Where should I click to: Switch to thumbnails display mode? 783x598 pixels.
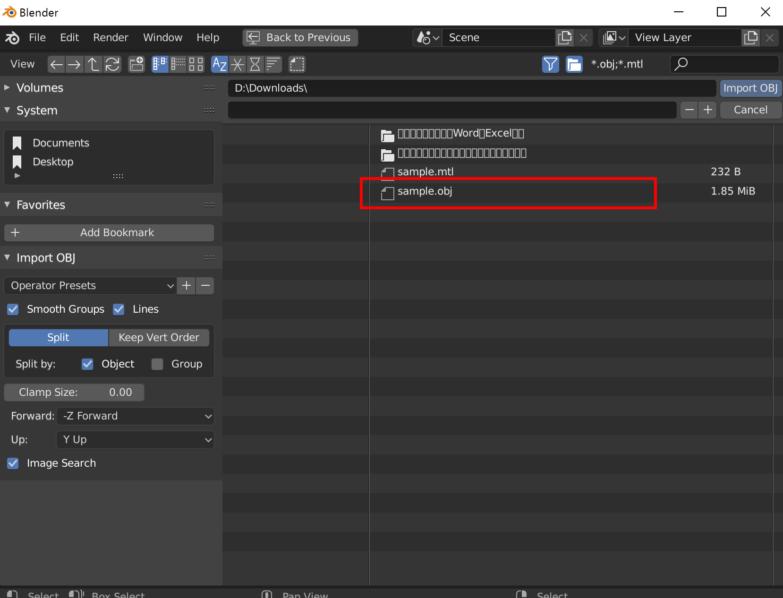point(196,64)
